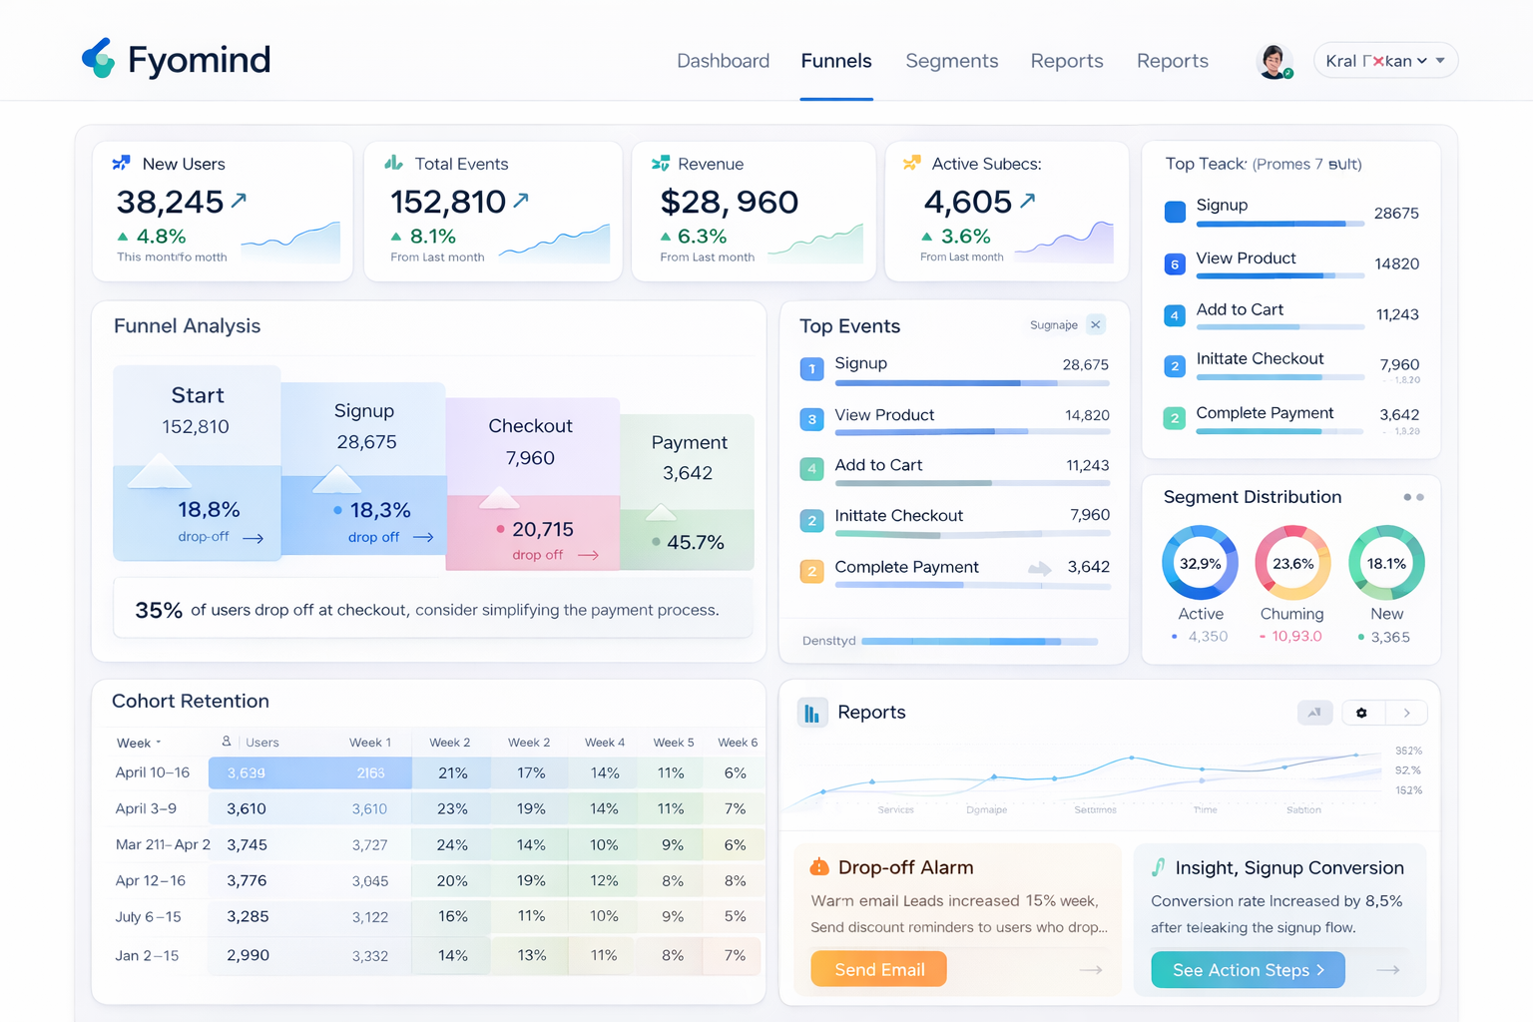Click the Active Subecs lightning icon
1533x1022 pixels.
click(x=911, y=162)
